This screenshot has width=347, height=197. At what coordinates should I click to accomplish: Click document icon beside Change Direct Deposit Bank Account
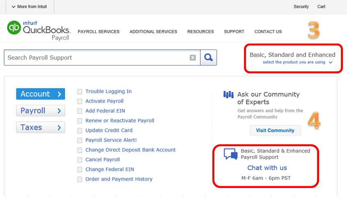[x=80, y=150]
